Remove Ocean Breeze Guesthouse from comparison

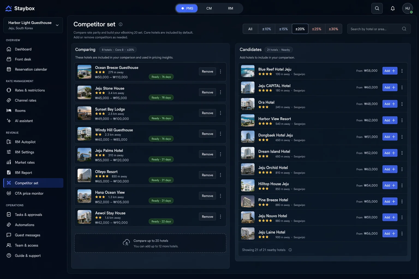click(207, 71)
